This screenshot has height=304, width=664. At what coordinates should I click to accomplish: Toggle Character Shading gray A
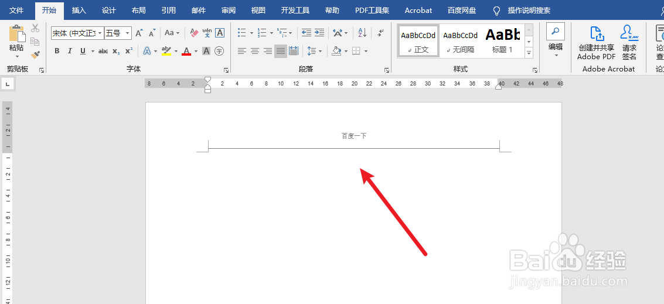pyautogui.click(x=206, y=51)
